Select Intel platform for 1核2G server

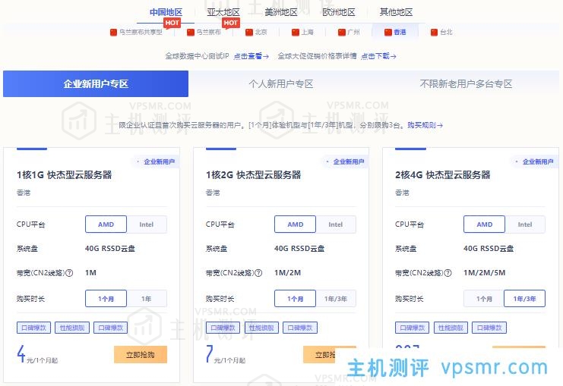click(336, 224)
